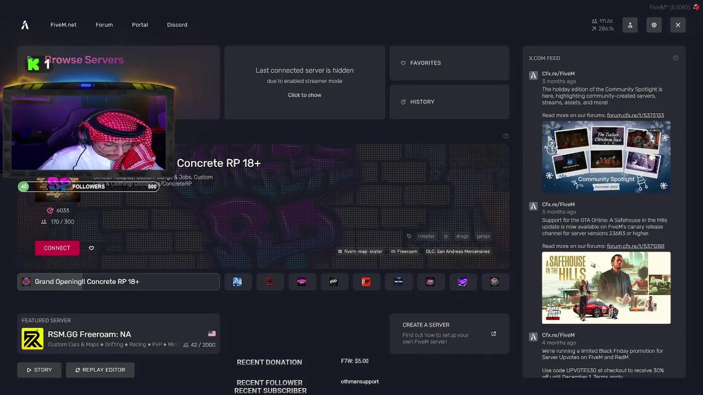The image size is (703, 395).
Task: Open the Community Spotlight image
Action: pos(606,156)
